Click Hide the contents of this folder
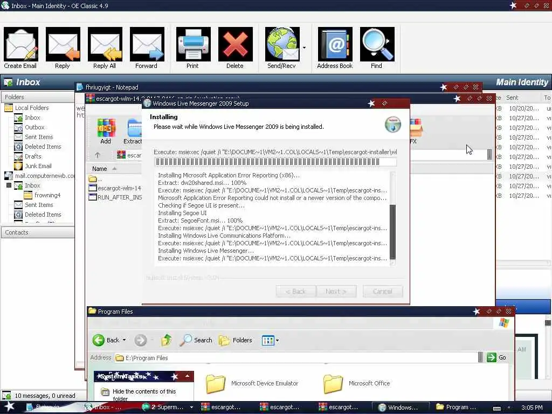This screenshot has width=552, height=414. 144,395
